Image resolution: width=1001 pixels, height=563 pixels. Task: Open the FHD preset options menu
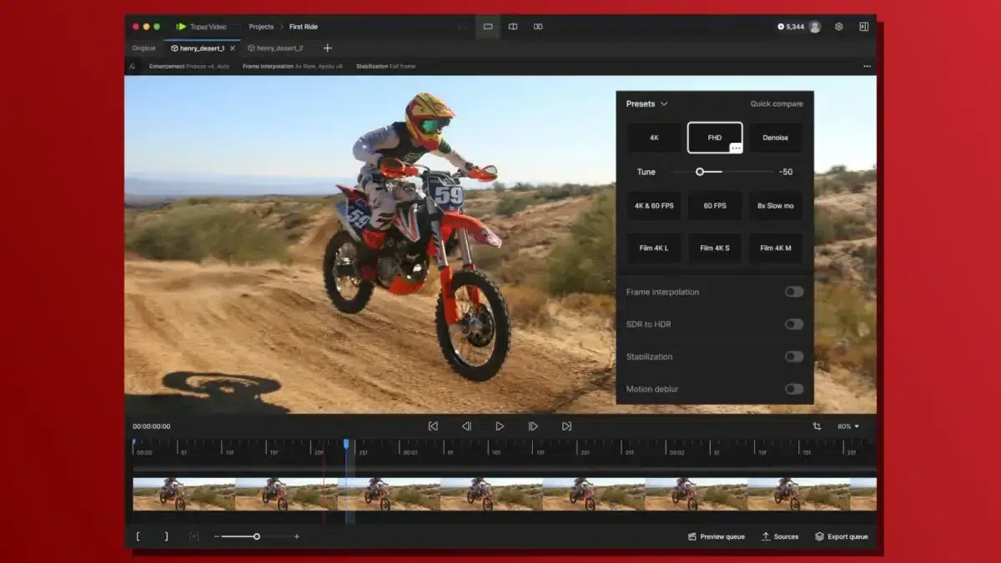pyautogui.click(x=735, y=148)
